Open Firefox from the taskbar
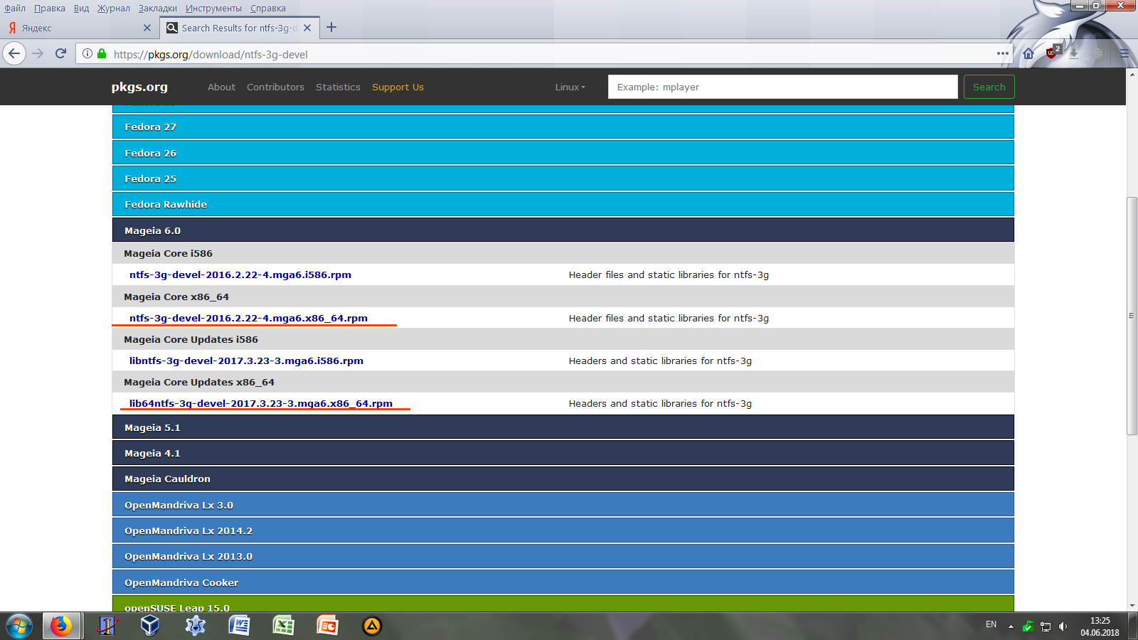Viewport: 1138px width, 640px height. click(62, 626)
